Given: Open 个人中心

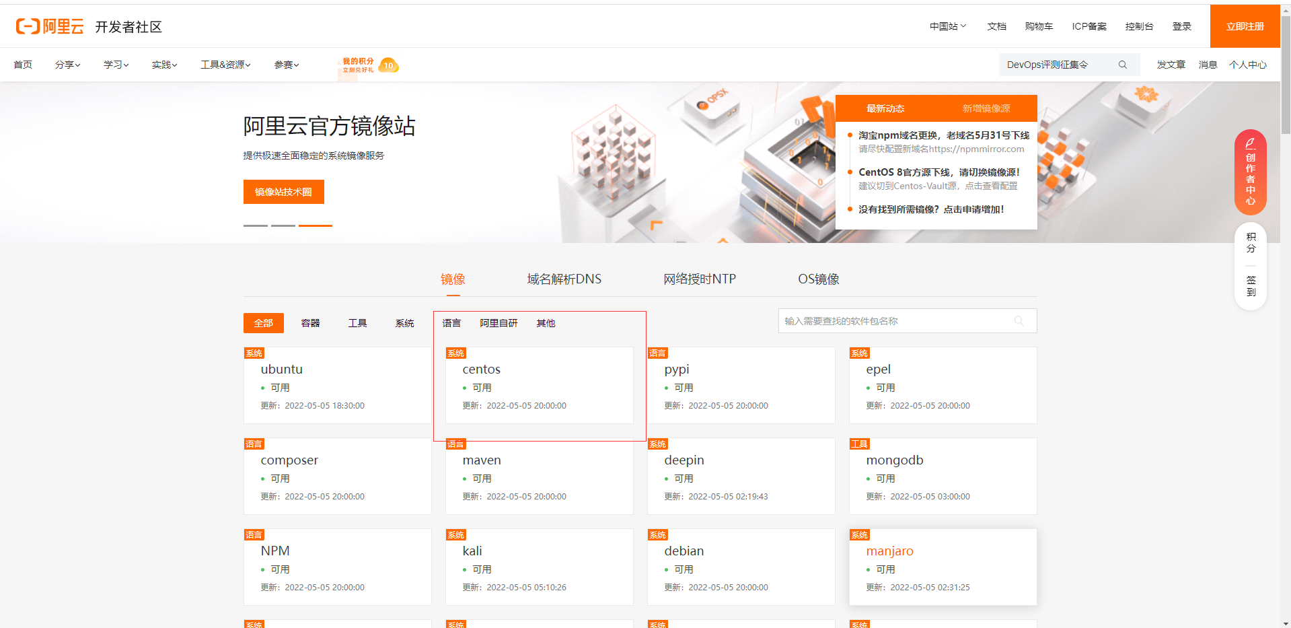Looking at the screenshot, I should click(x=1247, y=65).
